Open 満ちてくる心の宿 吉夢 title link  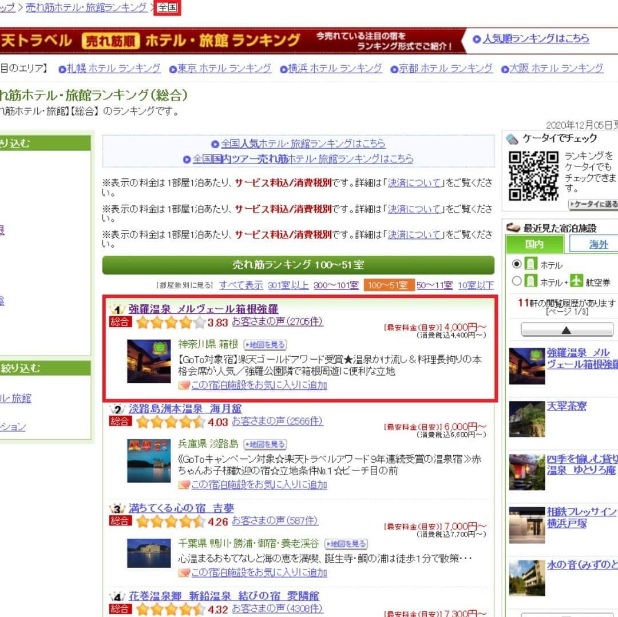pyautogui.click(x=181, y=508)
